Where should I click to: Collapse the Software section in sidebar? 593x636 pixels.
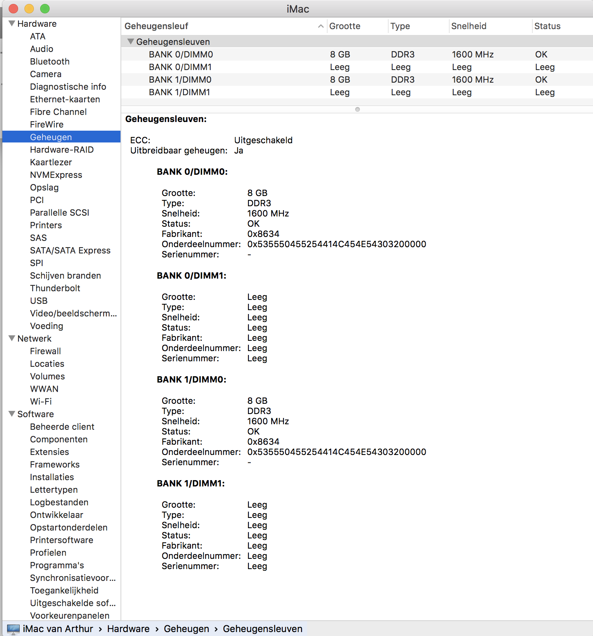(12, 414)
